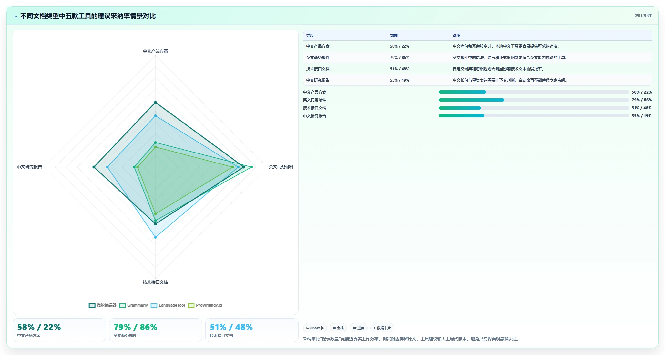This screenshot has height=355, width=665.
Task: Click the 进度 tag chip
Action: point(358,328)
